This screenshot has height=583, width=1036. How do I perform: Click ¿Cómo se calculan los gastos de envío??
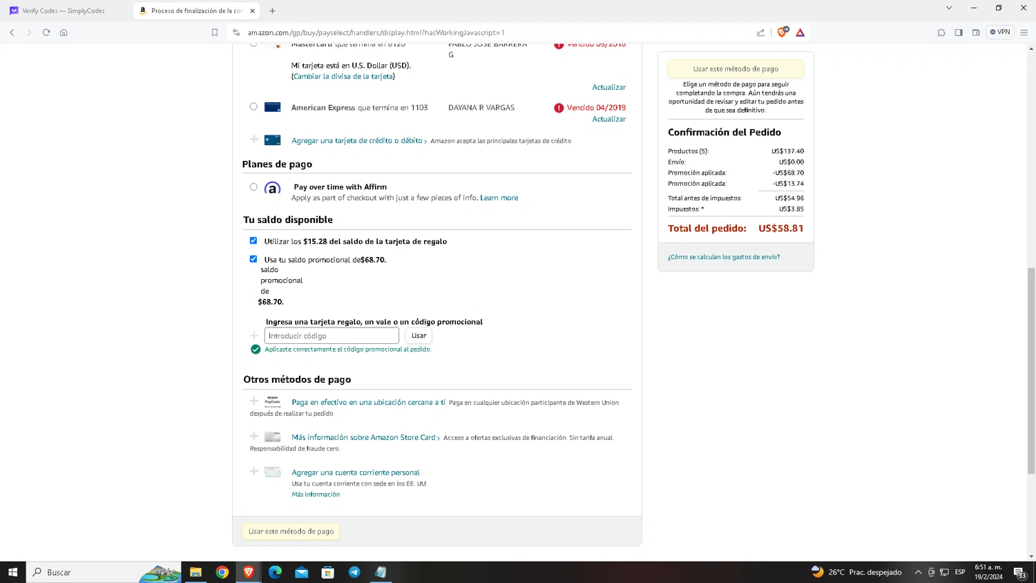pos(724,257)
